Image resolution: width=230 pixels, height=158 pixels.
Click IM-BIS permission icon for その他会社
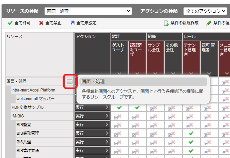coord(173,116)
